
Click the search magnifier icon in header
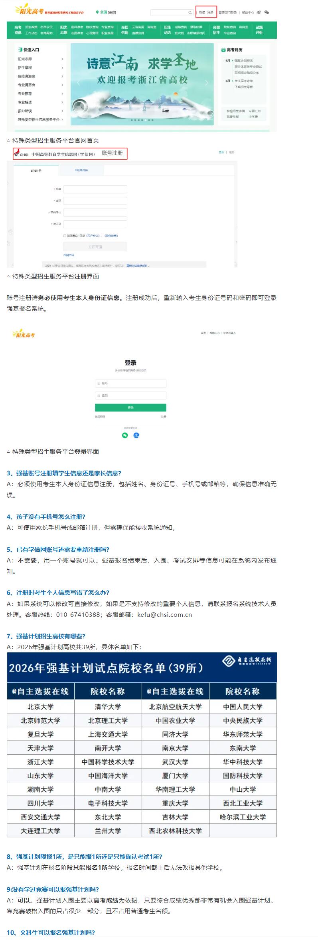[x=190, y=12]
